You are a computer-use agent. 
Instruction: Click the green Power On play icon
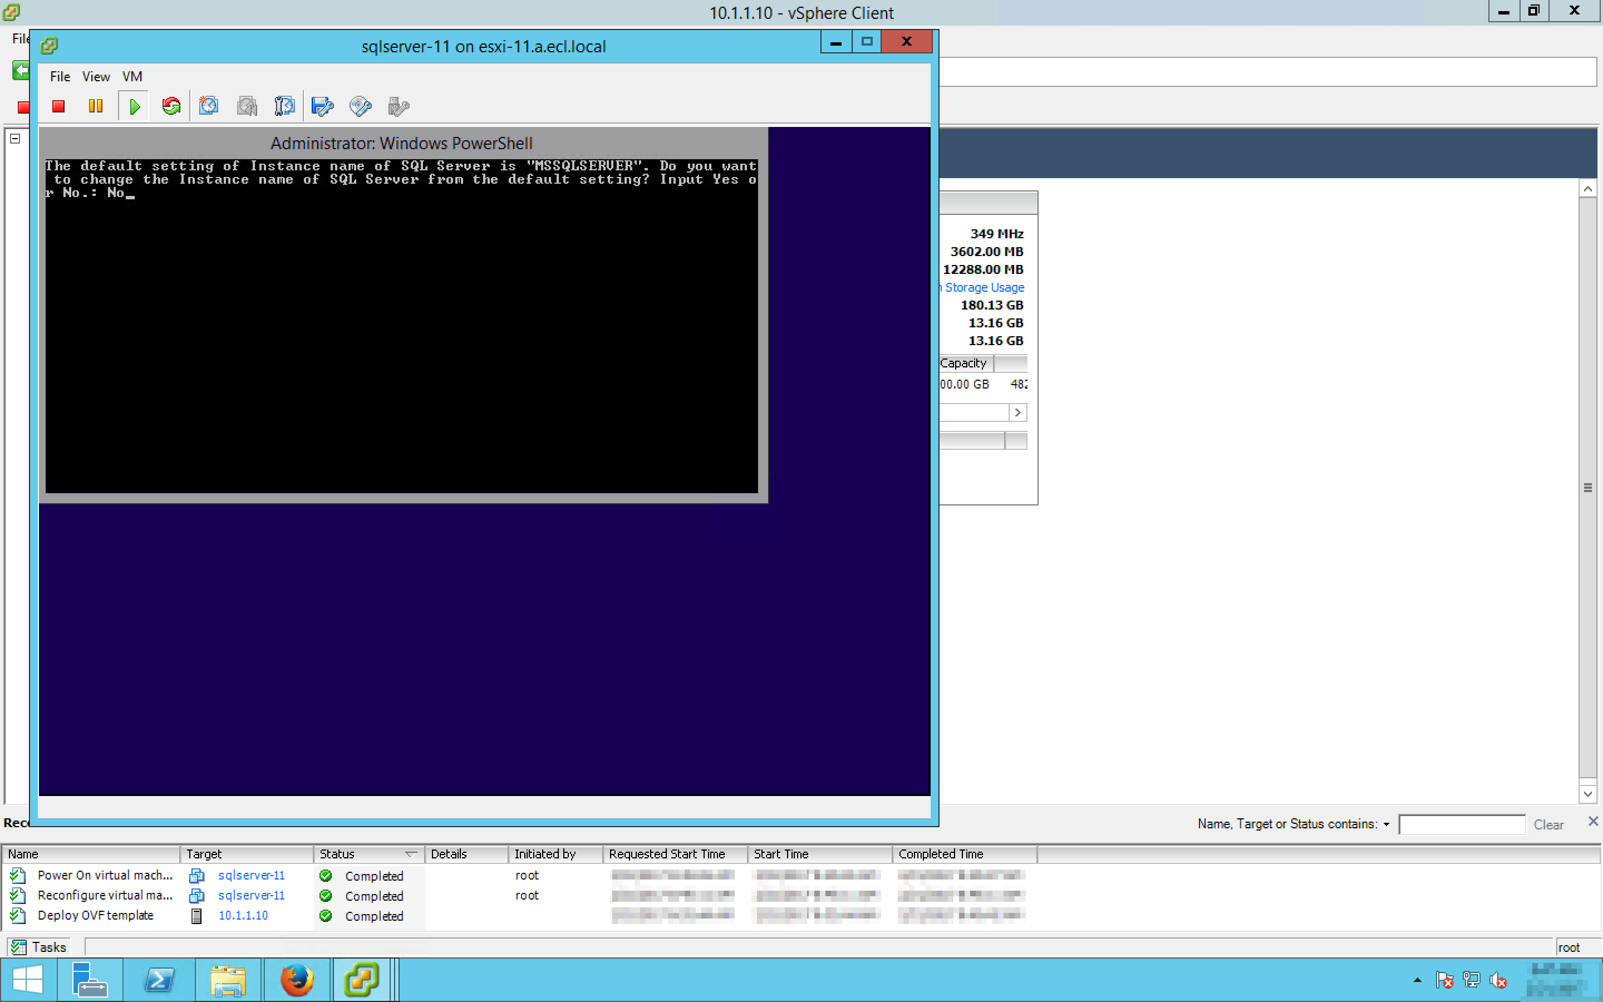tap(135, 106)
